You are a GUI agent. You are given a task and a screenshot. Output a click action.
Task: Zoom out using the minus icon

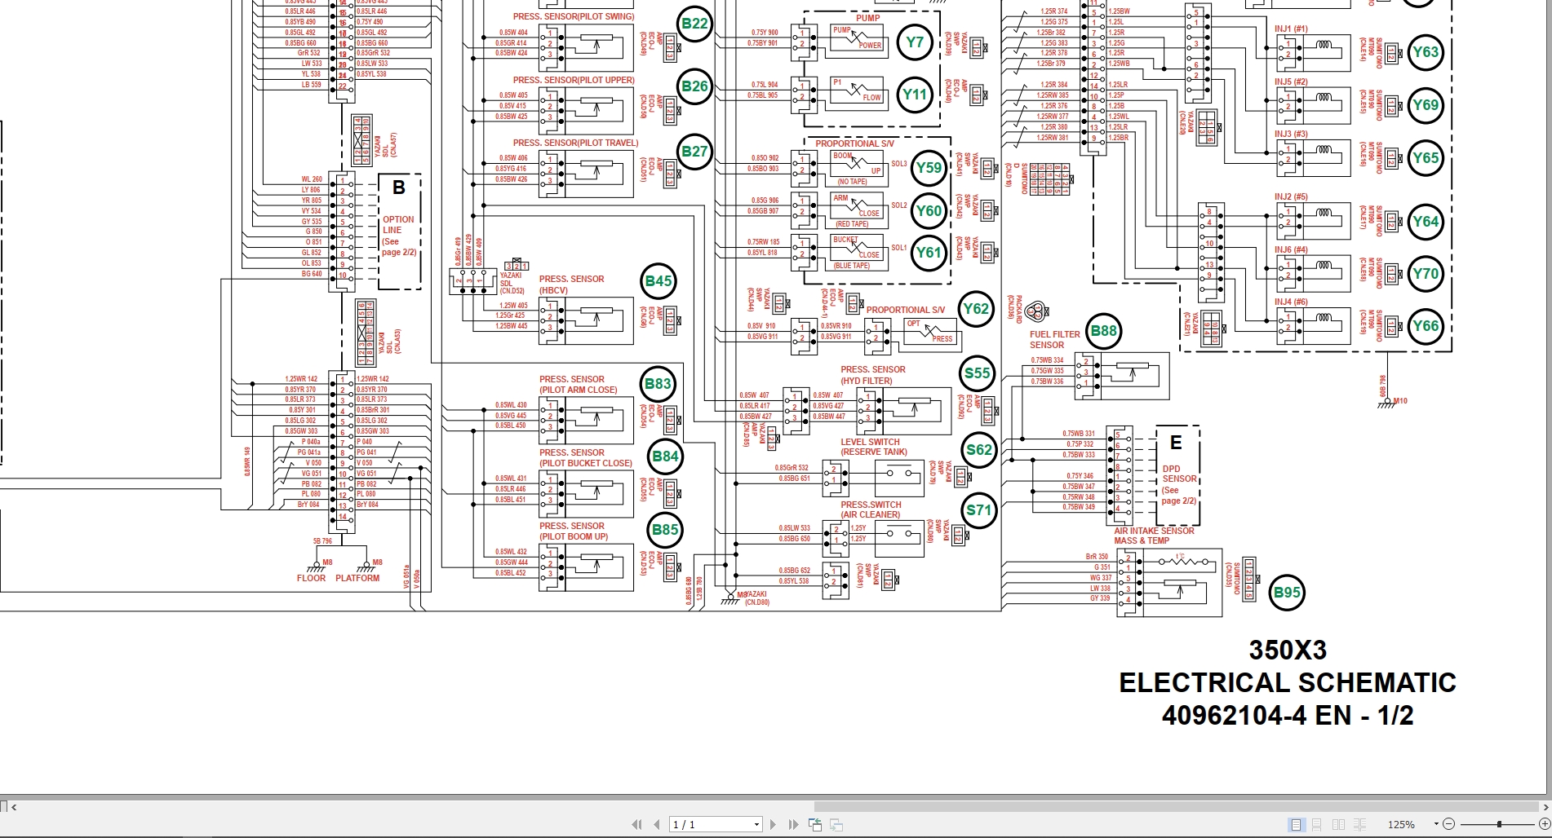tap(1449, 824)
